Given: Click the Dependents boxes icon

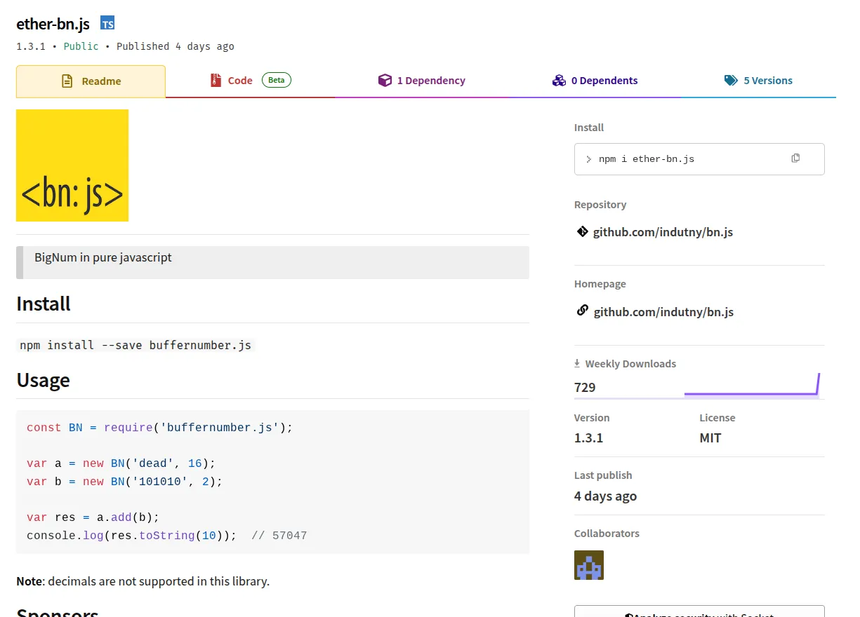Looking at the screenshot, I should [x=559, y=81].
